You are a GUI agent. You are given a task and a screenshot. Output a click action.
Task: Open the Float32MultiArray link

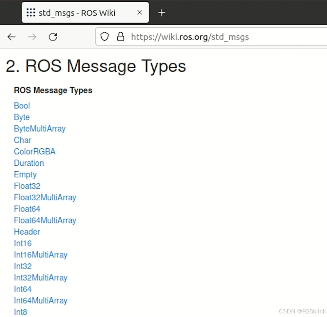45,198
